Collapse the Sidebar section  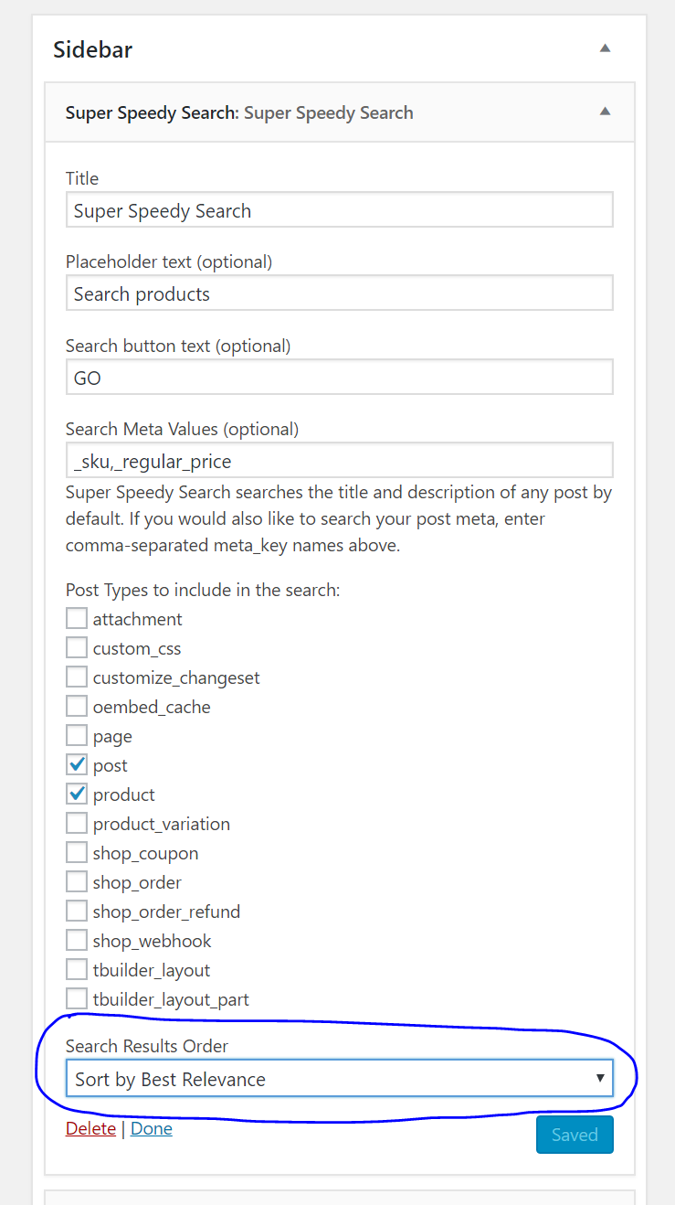[x=605, y=49]
